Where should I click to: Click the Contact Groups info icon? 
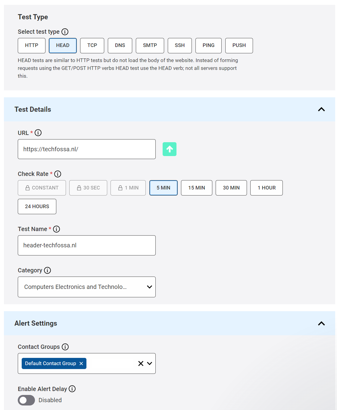(x=65, y=347)
